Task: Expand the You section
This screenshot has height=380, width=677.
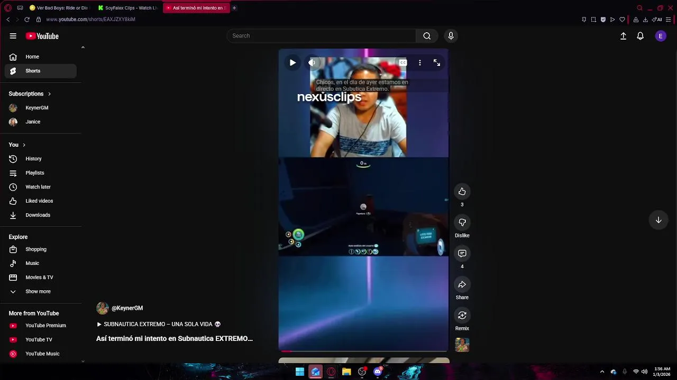Action: click(17, 145)
